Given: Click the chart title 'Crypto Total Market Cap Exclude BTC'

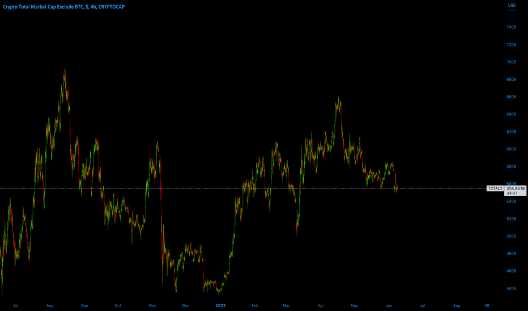Looking at the screenshot, I should pyautogui.click(x=44, y=7).
